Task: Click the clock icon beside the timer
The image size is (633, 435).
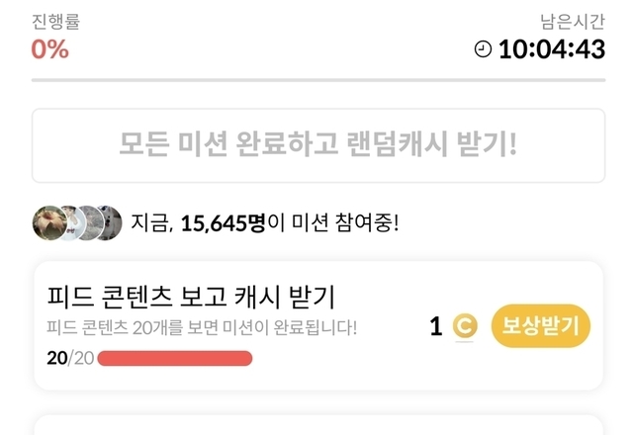Action: [483, 49]
